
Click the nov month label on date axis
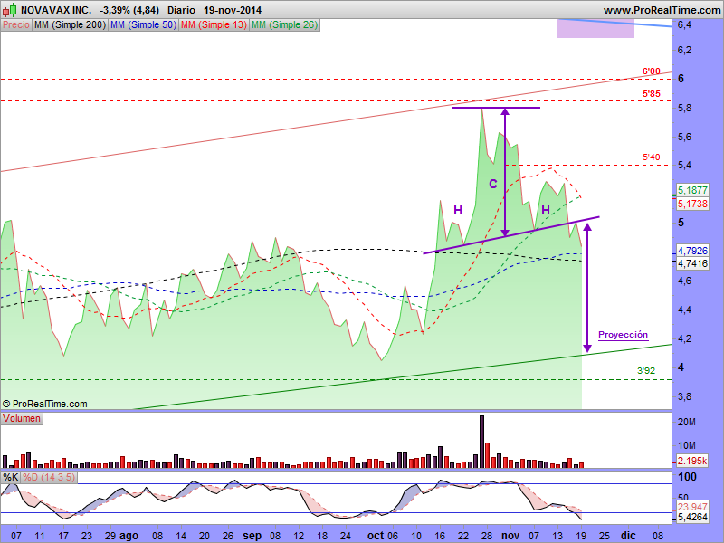pos(510,536)
